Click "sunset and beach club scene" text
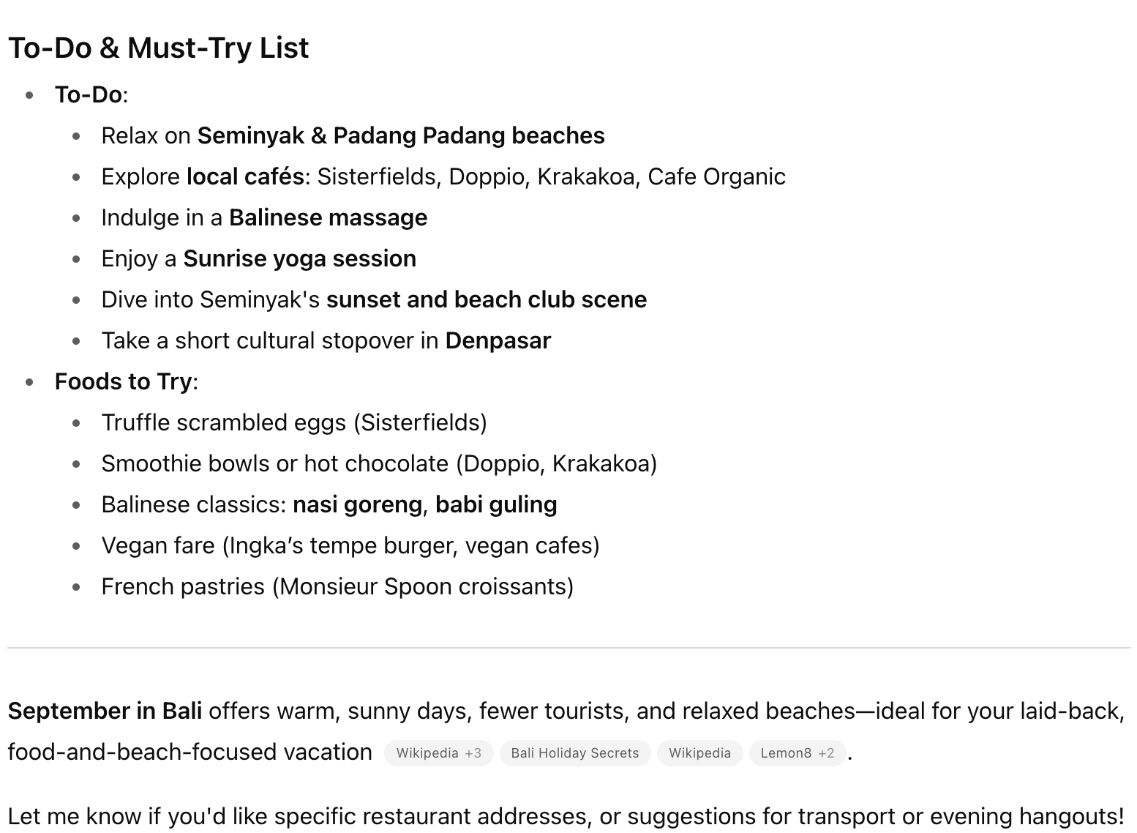The width and height of the screenshot is (1137, 833). tap(486, 299)
